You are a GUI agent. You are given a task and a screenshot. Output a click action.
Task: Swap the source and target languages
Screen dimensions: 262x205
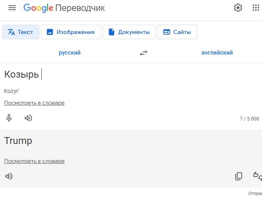click(x=144, y=53)
